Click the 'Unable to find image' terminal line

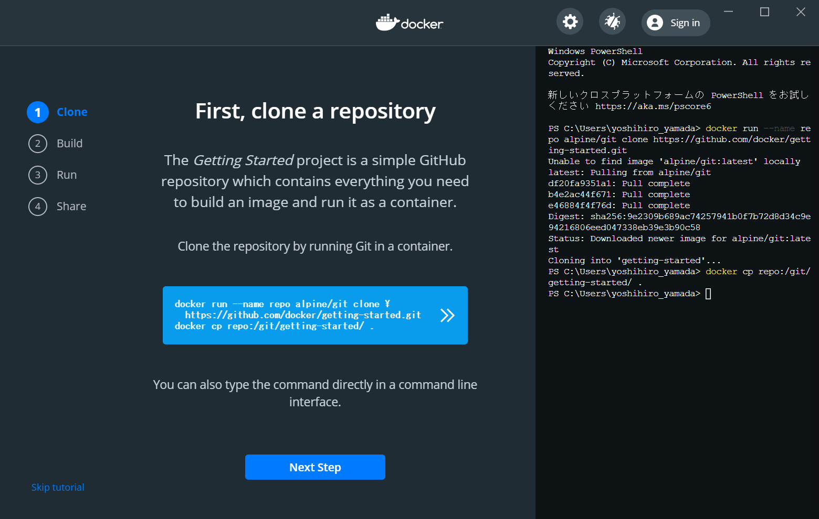(674, 161)
